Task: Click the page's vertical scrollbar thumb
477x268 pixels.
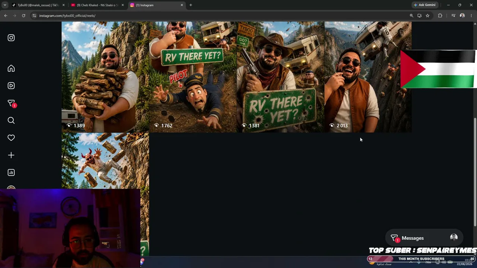Action: [475, 171]
